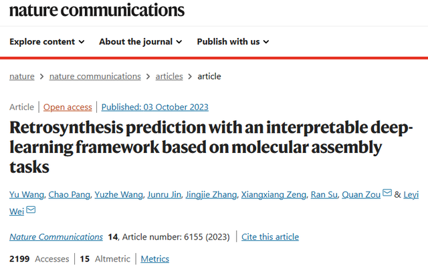This screenshot has width=428, height=269.
Task: Navigate to the articles breadcrumb
Action: [169, 76]
